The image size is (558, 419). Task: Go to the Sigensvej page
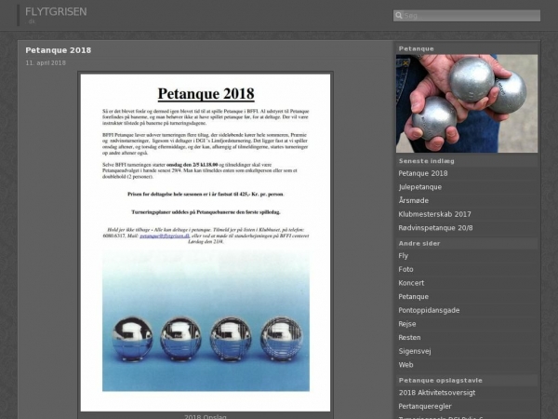point(415,351)
